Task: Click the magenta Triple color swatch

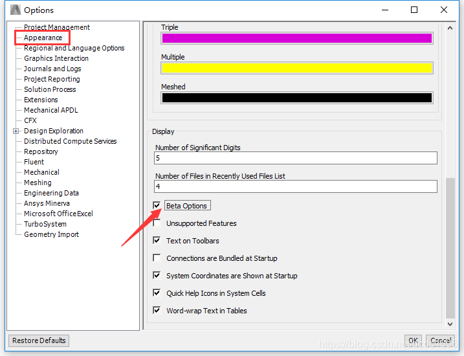Action: pyautogui.click(x=296, y=38)
